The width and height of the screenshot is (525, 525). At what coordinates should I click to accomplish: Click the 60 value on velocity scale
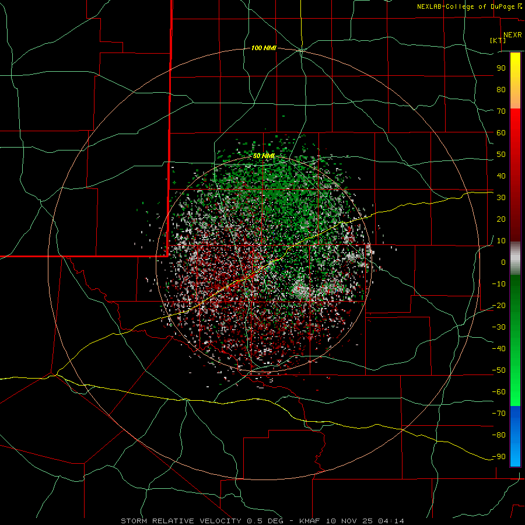click(x=501, y=132)
